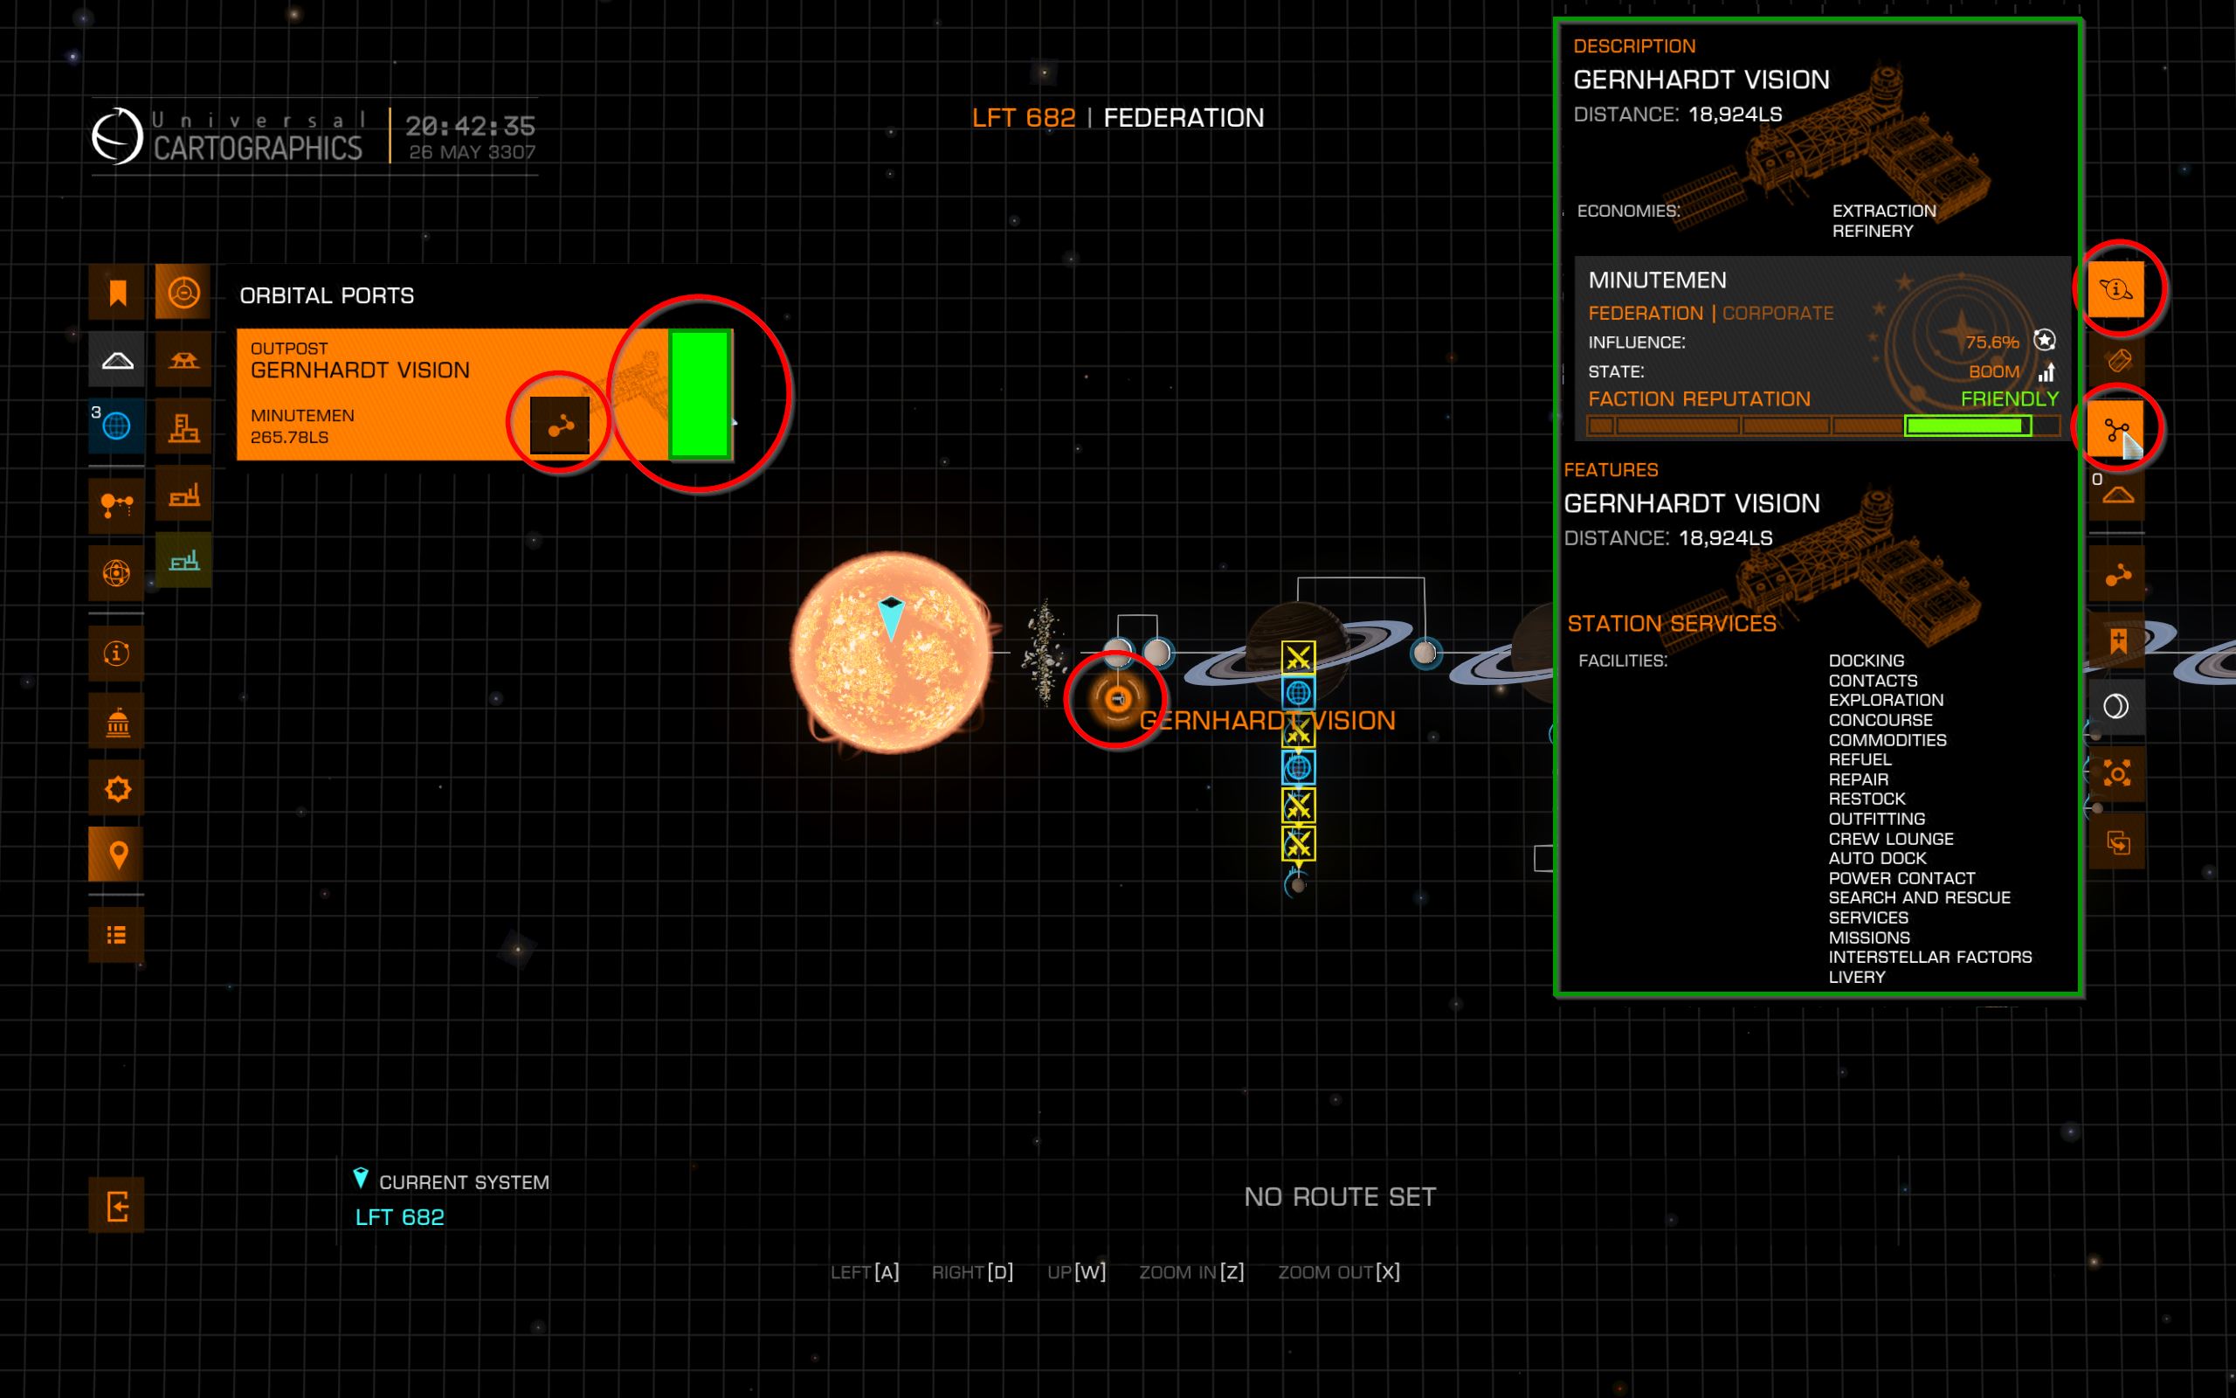
Task: Plot route from the Gernhardt Vision card
Action: coord(560,426)
